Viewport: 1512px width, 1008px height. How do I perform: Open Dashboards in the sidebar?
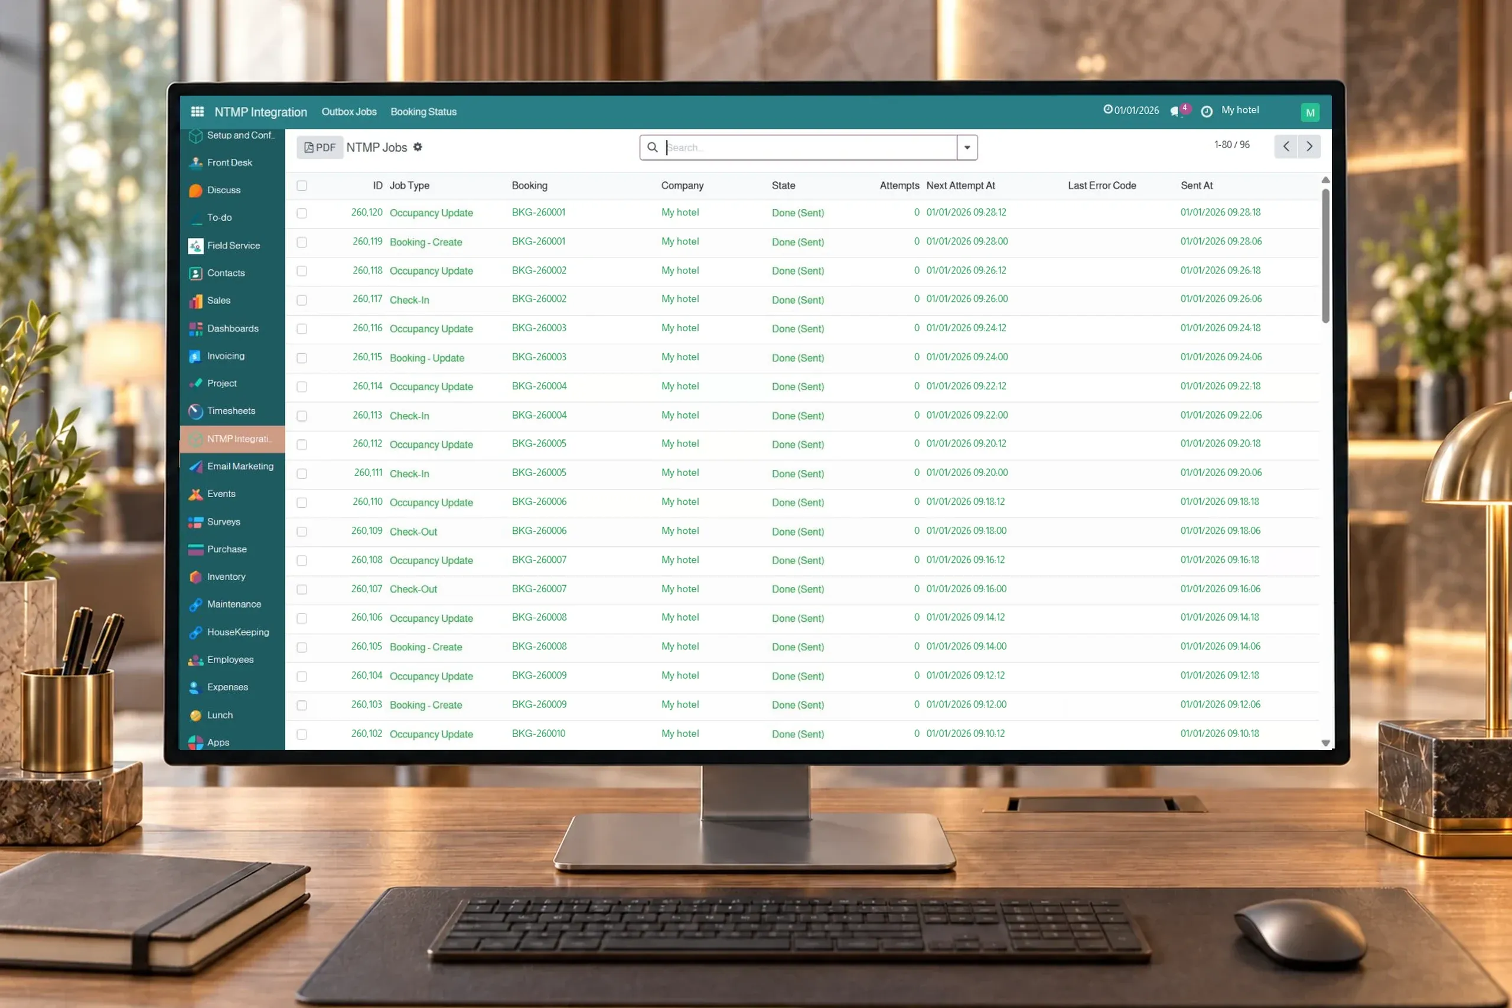[233, 328]
